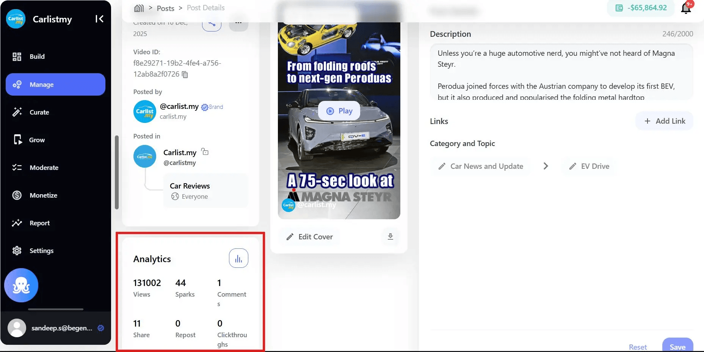The height and width of the screenshot is (352, 704).
Task: Click the left panel scrollbar
Action: click(x=117, y=172)
